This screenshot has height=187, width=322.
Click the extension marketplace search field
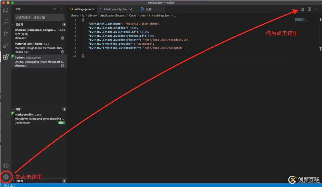tap(39, 18)
